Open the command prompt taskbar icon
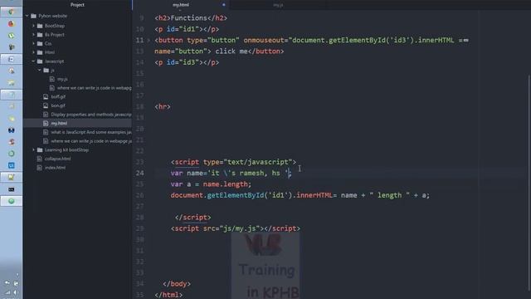 tap(11, 189)
